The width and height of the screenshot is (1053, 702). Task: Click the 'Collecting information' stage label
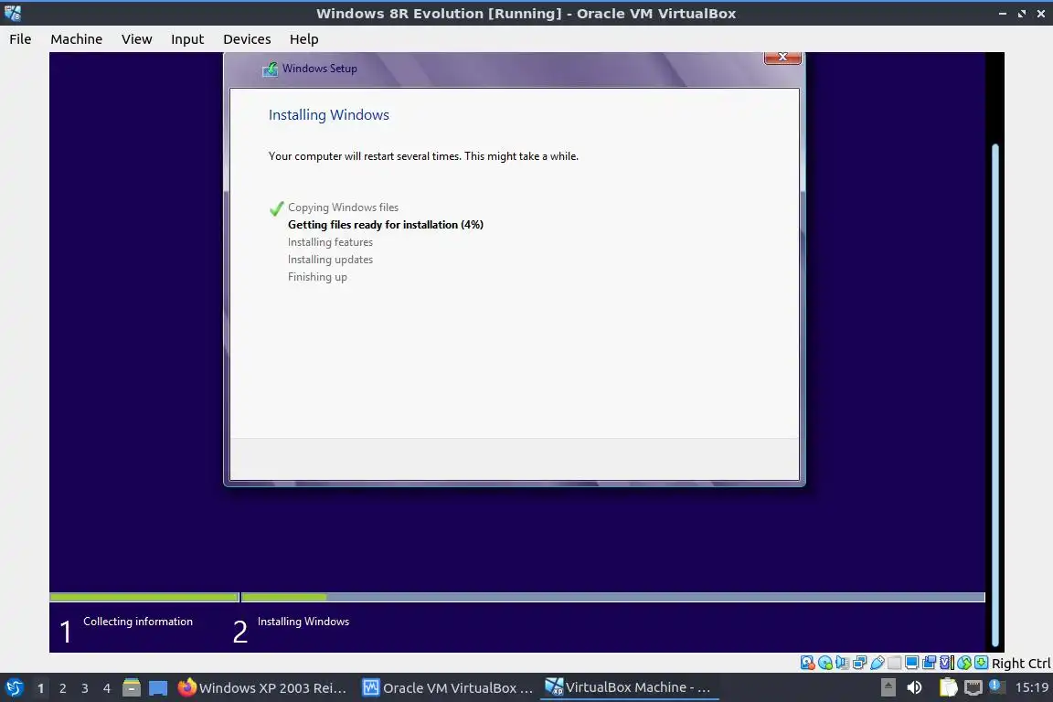pos(138,622)
